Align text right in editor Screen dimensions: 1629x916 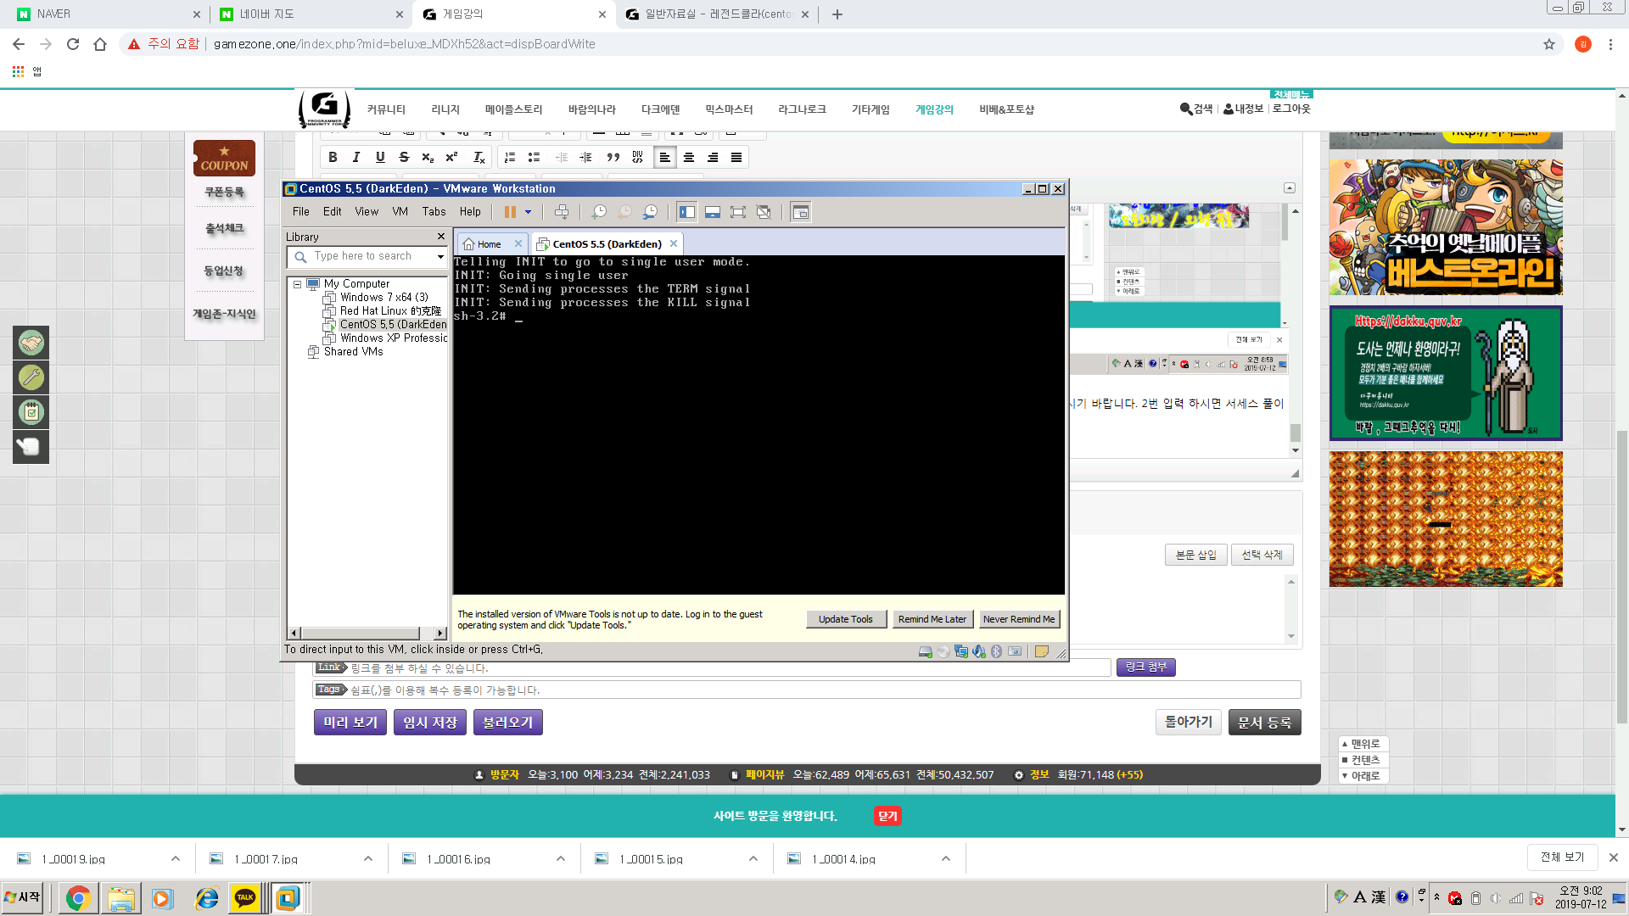(713, 157)
